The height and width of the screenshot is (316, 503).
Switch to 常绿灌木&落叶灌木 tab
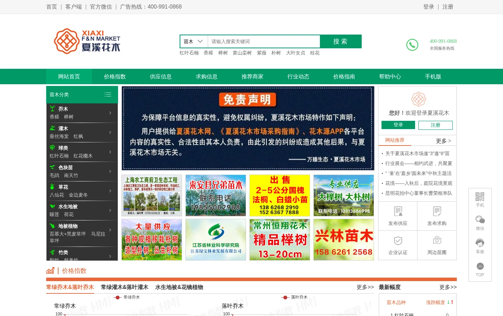tap(125, 287)
